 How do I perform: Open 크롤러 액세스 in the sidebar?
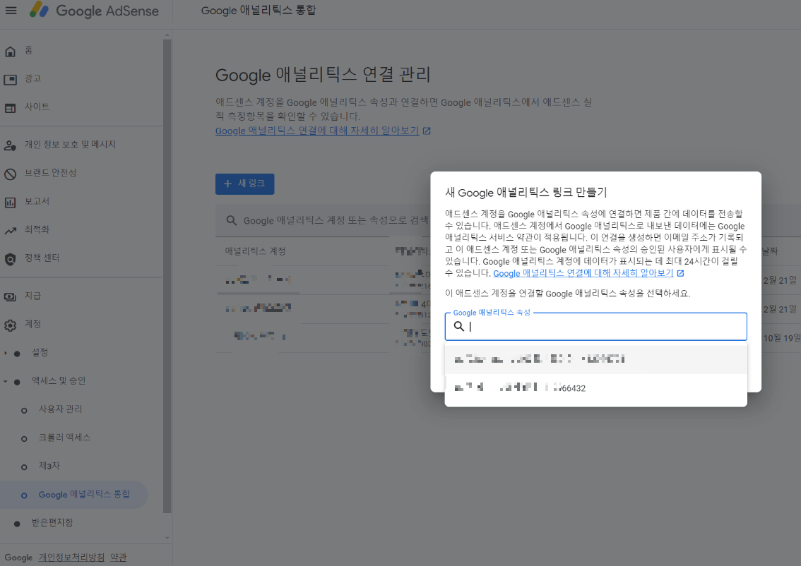point(64,438)
